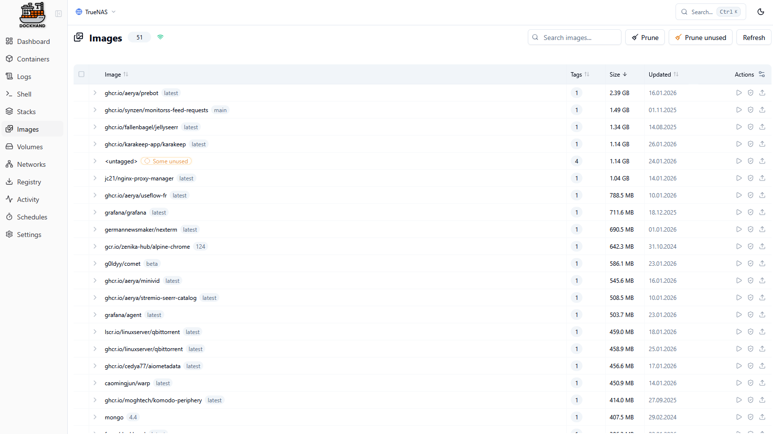Open column settings next to Actions
Viewport: 773px width, 434px height.
[x=762, y=74]
